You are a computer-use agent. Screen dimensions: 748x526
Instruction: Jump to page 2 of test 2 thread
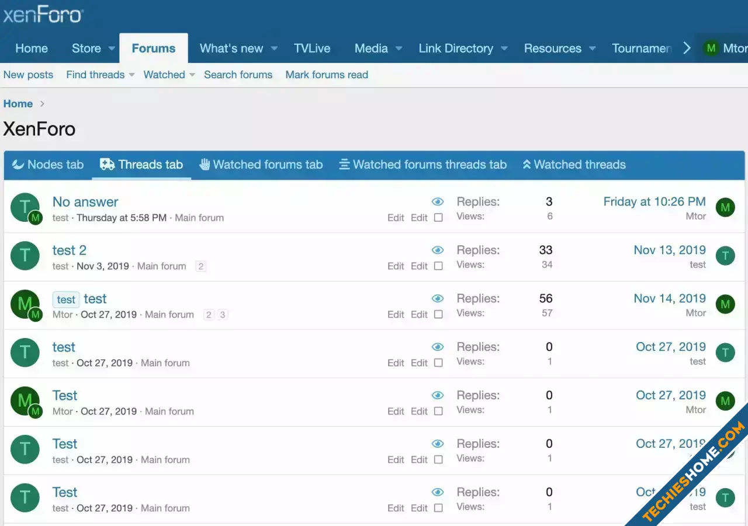[200, 267]
